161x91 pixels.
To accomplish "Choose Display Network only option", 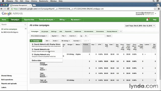I will (x=46, y=55).
